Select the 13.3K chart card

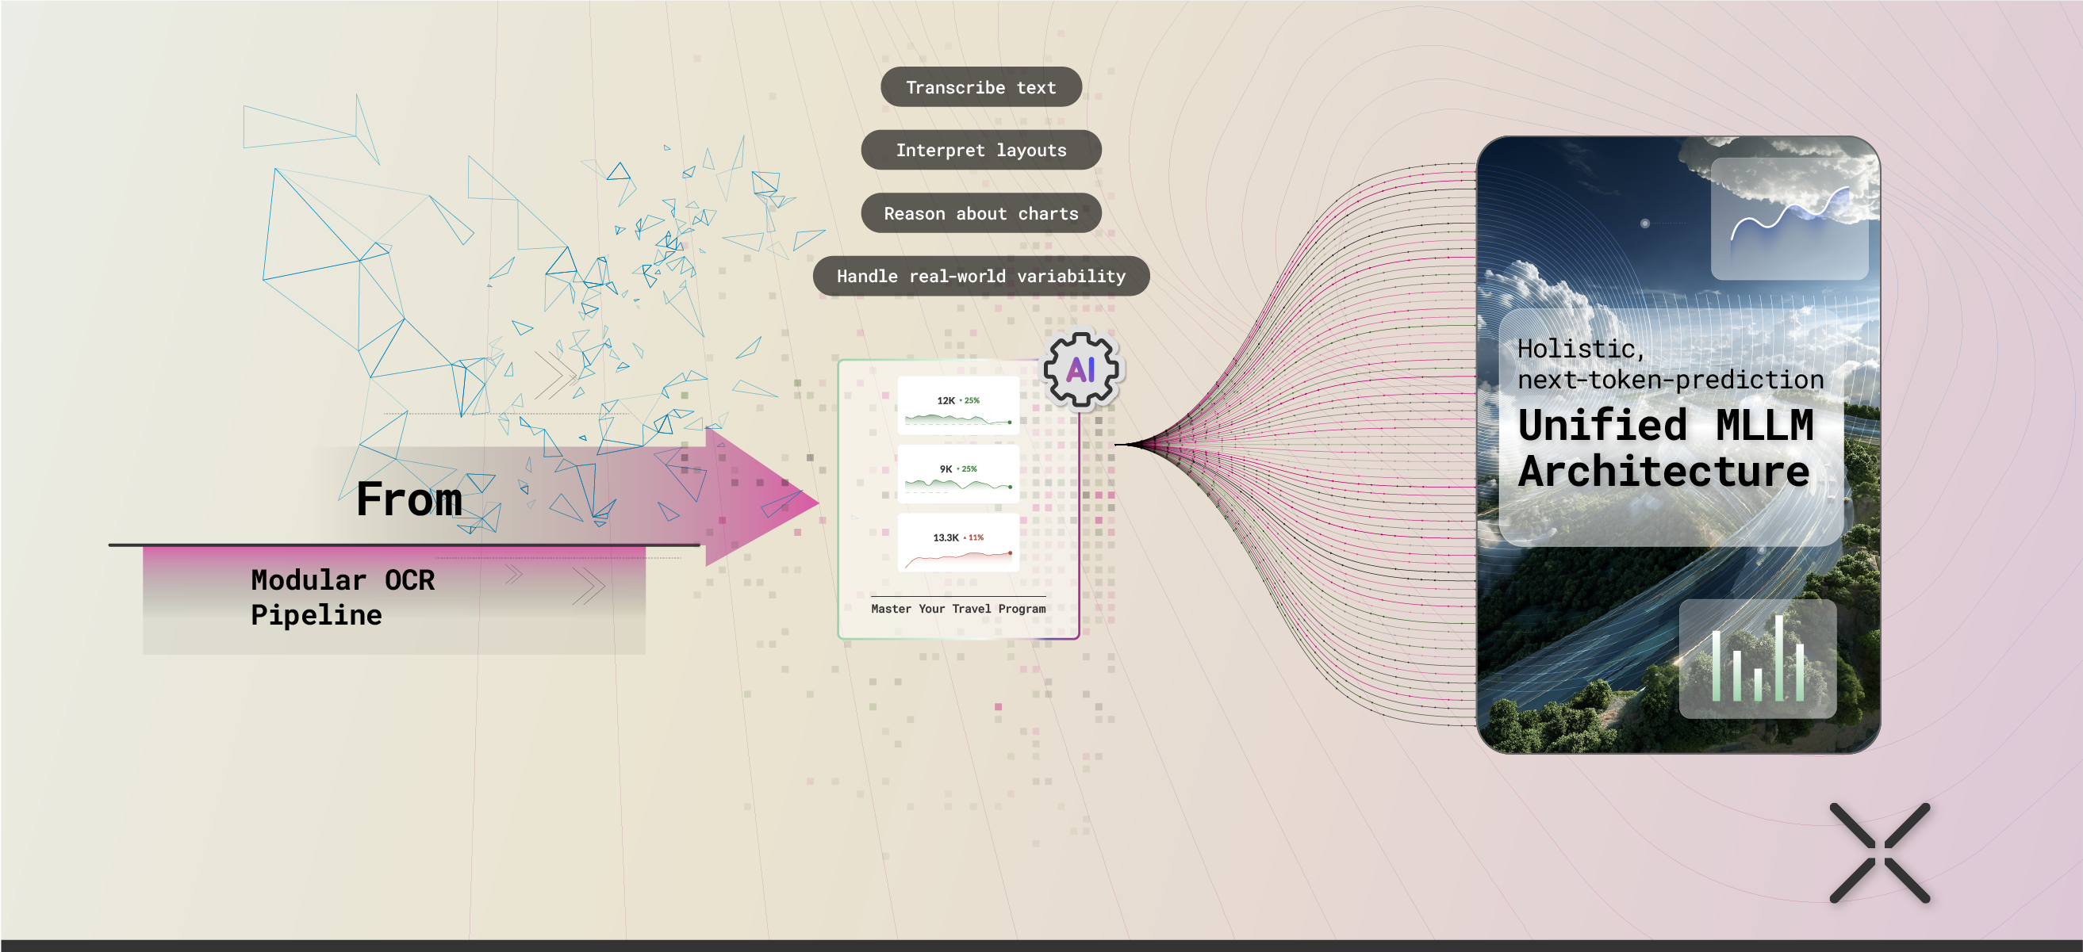pos(958,542)
